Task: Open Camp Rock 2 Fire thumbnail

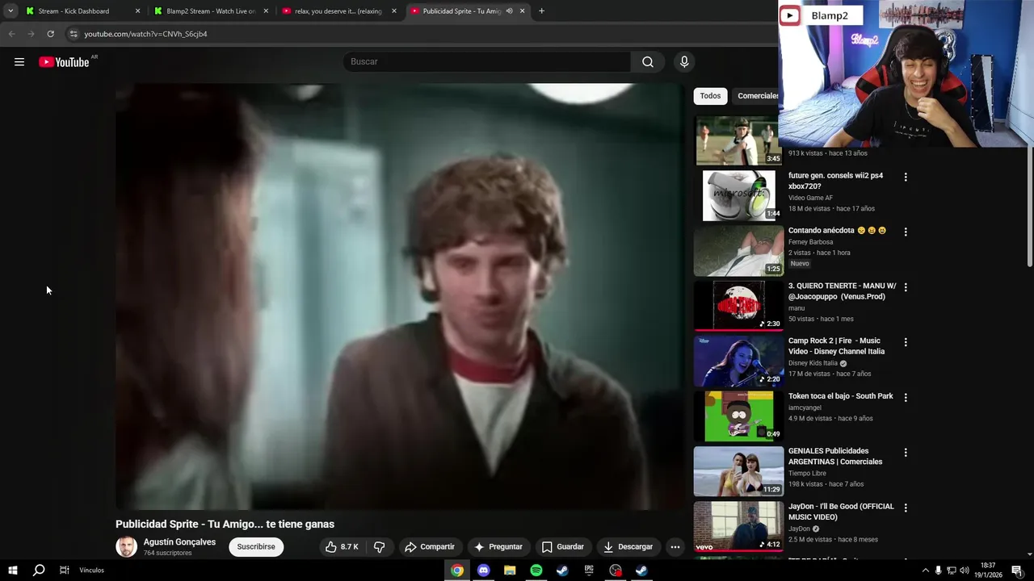Action: click(x=738, y=361)
